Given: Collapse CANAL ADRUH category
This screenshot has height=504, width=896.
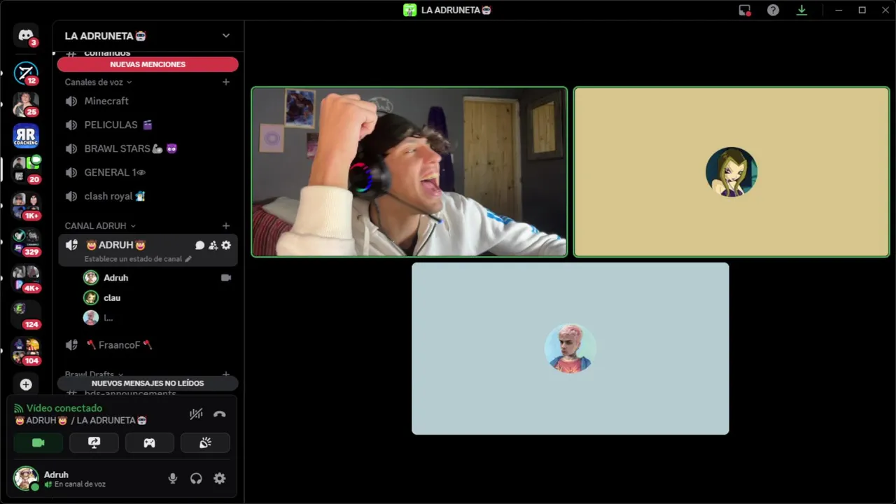Looking at the screenshot, I should 100,225.
